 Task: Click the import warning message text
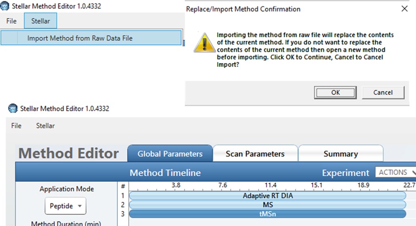pos(305,50)
